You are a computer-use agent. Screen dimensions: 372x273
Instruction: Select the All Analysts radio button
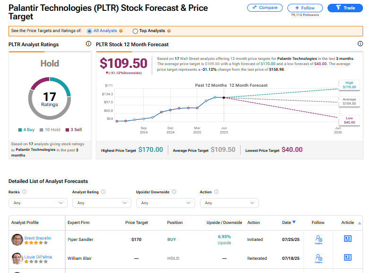(x=90, y=31)
